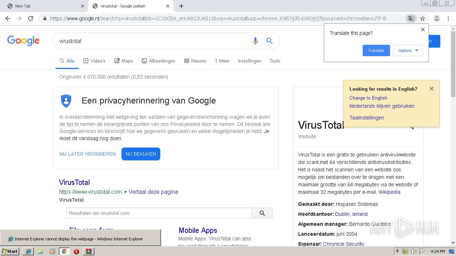Open the Chrome profile avatar
Image resolution: width=456 pixels, height=256 pixels.
(x=436, y=18)
